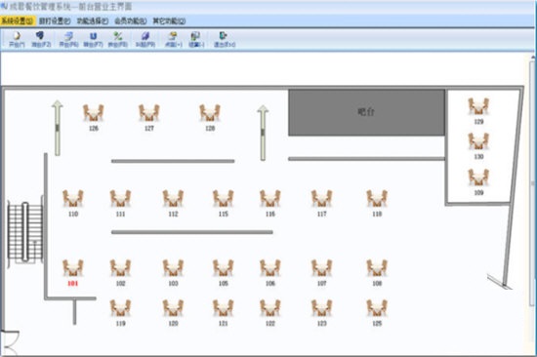Click the F7 toolbar button with the blue icon
Screen dimensions: 537x357
pos(93,39)
